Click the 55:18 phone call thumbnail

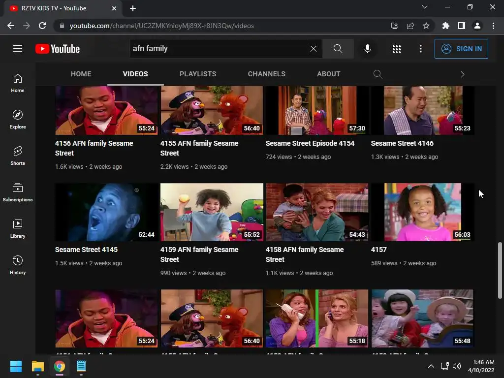[x=317, y=318]
